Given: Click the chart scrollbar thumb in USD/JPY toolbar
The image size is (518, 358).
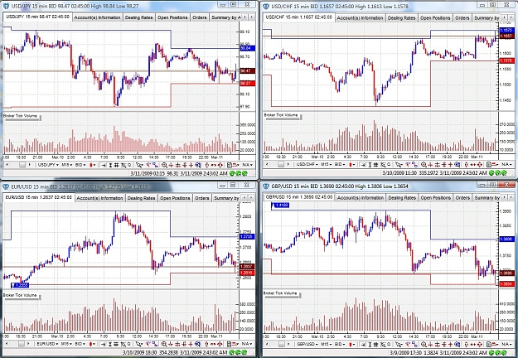Looking at the screenshot, I should tap(22, 165).
